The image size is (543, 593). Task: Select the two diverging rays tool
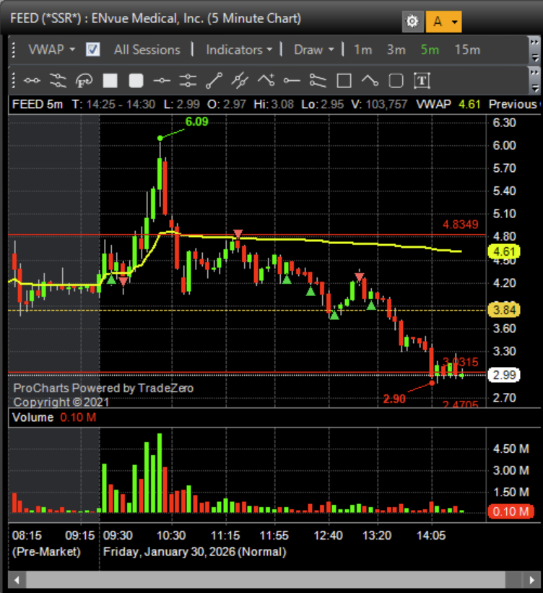click(x=318, y=81)
